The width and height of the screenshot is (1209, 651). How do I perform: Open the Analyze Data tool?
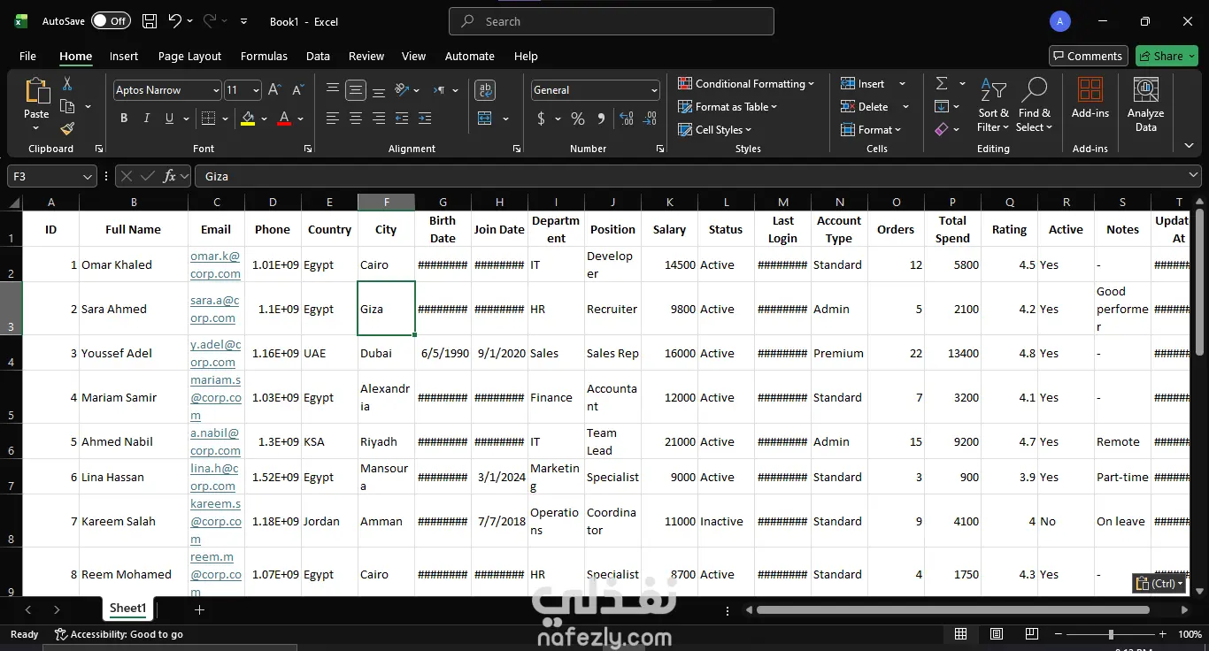[x=1145, y=105]
